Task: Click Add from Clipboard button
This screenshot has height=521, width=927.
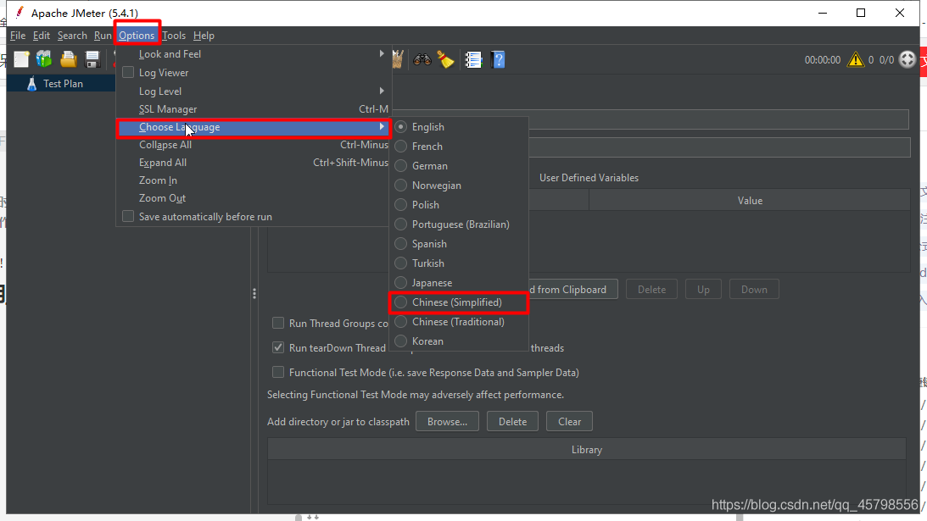Action: [x=572, y=290]
